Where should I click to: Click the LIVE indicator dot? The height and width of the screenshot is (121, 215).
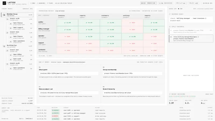(x=178, y=9)
